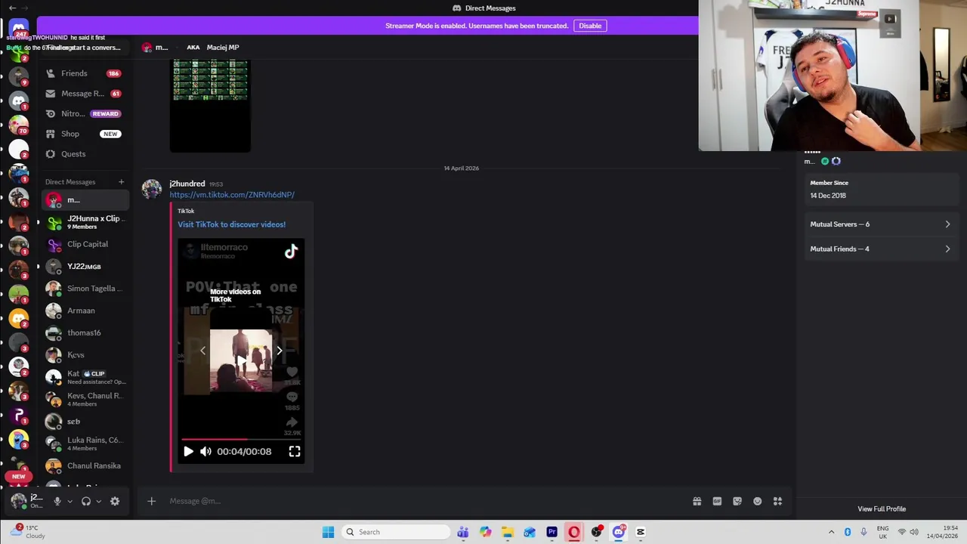Viewport: 967px width, 544px height.
Task: Seek on the TikTok video progress bar
Action: pyautogui.click(x=241, y=439)
